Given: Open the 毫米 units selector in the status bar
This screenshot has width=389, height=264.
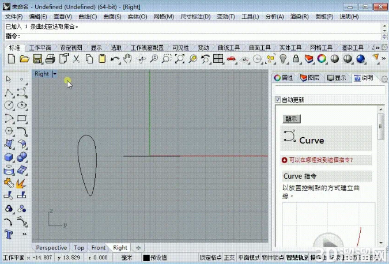Looking at the screenshot, I should tap(127, 258).
